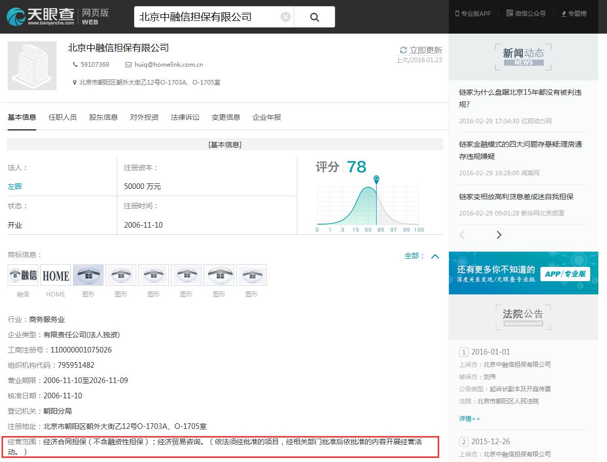Click the refresh icon beside 立即更新
The height and width of the screenshot is (462, 607).
click(402, 50)
